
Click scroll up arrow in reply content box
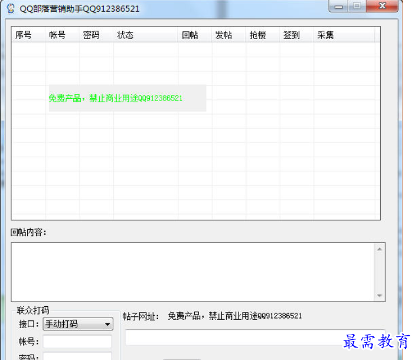coord(380,249)
